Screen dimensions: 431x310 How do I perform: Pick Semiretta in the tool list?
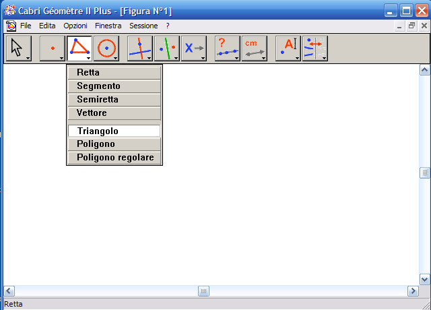[114, 100]
